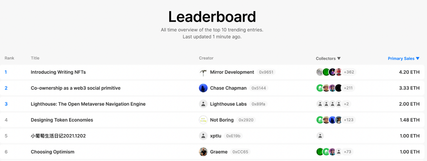This screenshot has width=427, height=161.
Task: Sort by Primary Sales column arrow
Action: [418, 59]
